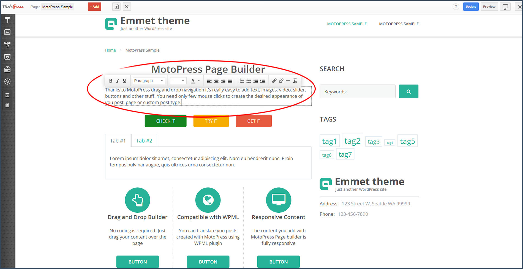Viewport: 523px width, 269px height.
Task: Click the Keywords search input field
Action: click(358, 91)
